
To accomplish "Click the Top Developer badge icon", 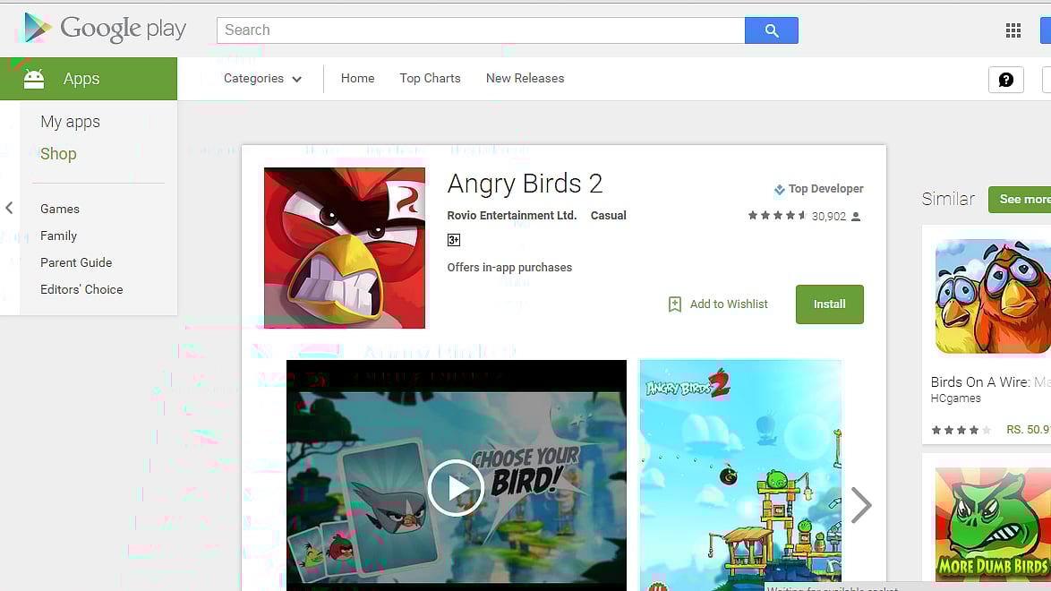I will [779, 190].
